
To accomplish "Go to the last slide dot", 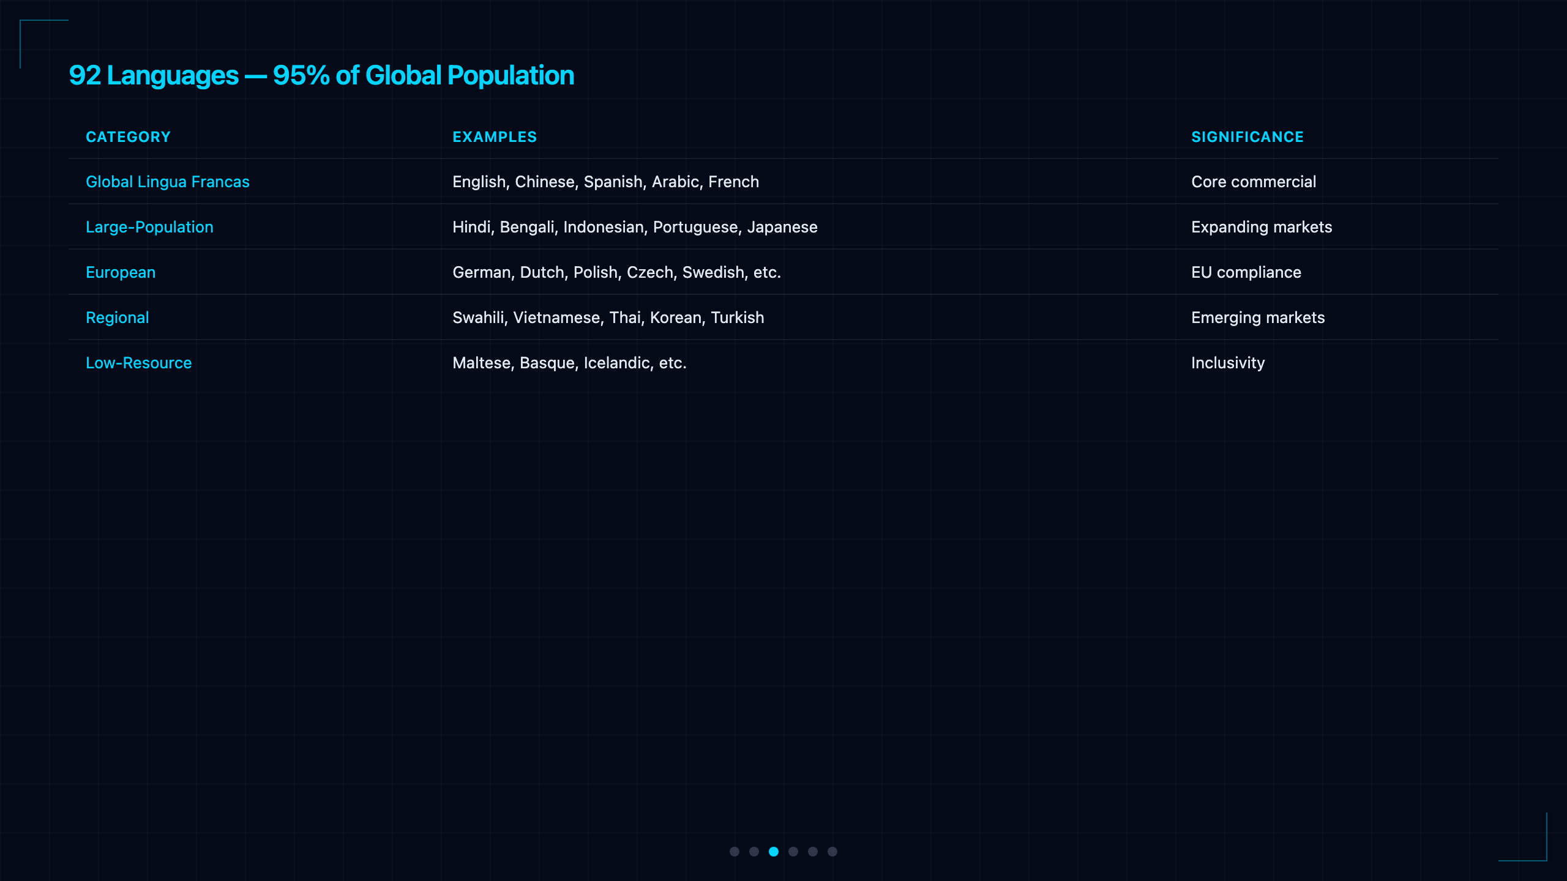I will point(832,852).
